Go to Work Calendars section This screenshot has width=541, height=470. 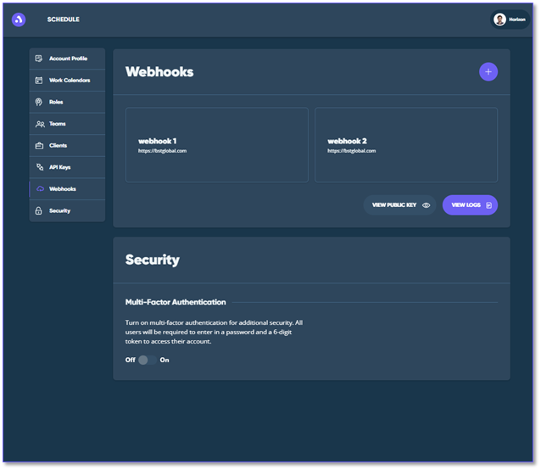69,81
